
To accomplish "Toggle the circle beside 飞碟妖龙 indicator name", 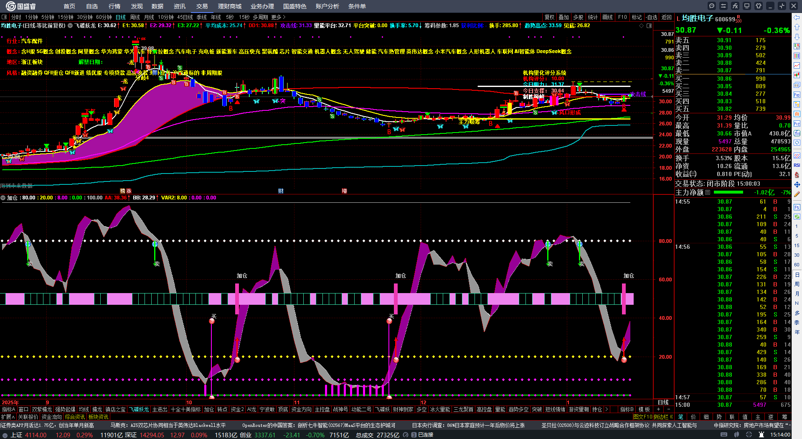I will pos(70,26).
